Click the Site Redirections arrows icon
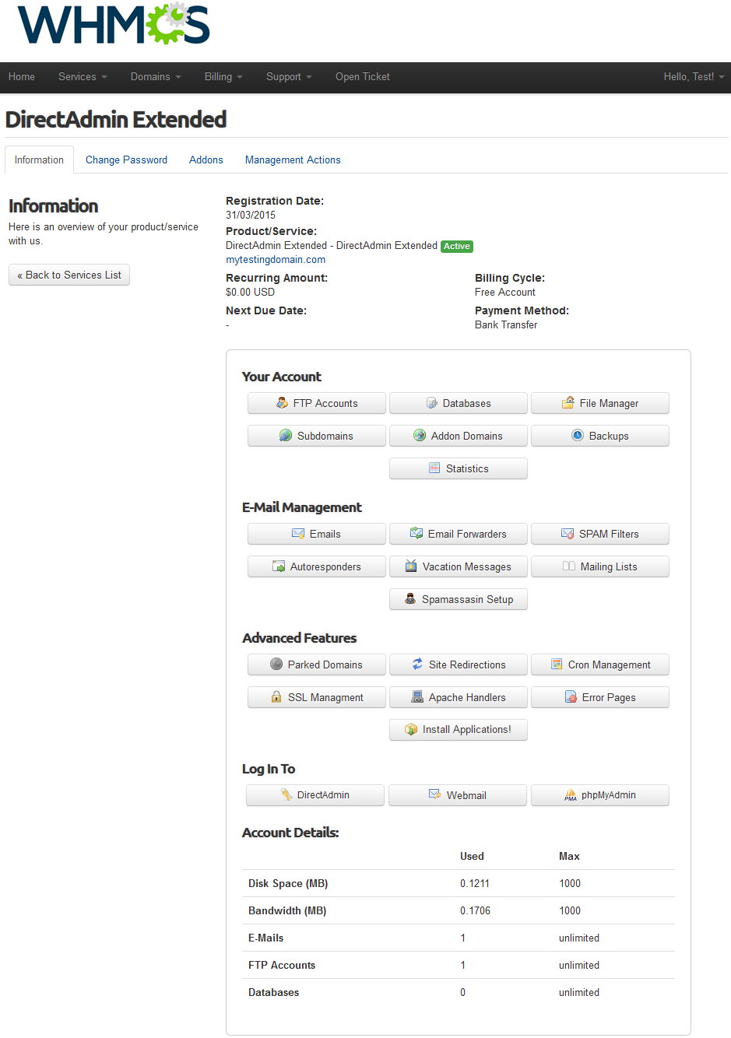This screenshot has height=1038, width=731. 417,665
